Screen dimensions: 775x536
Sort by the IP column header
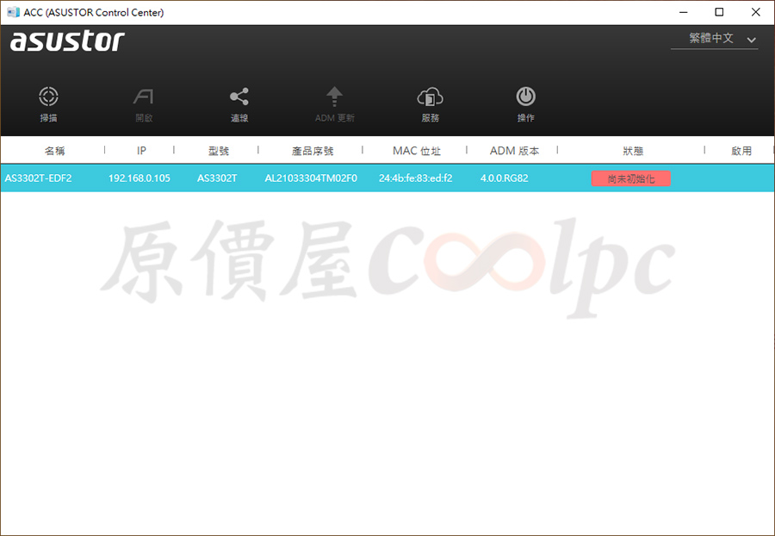(x=141, y=151)
